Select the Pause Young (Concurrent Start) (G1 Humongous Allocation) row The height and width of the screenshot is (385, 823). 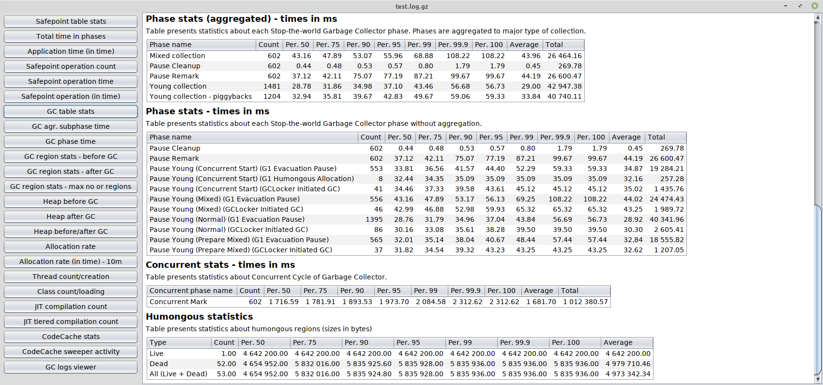[x=416, y=179]
